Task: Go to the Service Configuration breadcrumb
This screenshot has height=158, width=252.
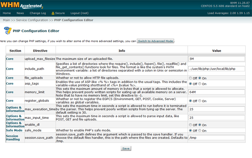Action: 32,20
